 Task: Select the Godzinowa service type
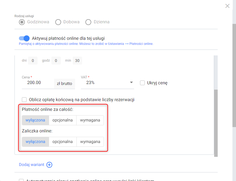[x=22, y=22]
